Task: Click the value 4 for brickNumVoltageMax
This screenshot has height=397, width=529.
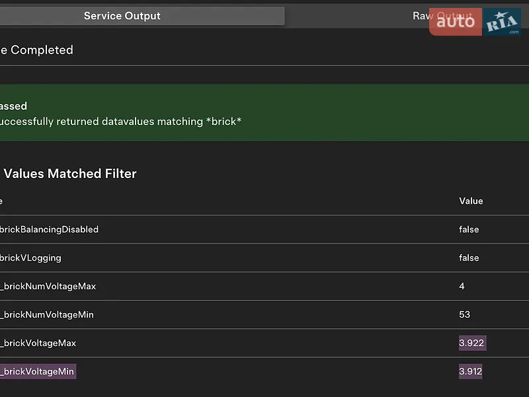Action: pos(462,287)
